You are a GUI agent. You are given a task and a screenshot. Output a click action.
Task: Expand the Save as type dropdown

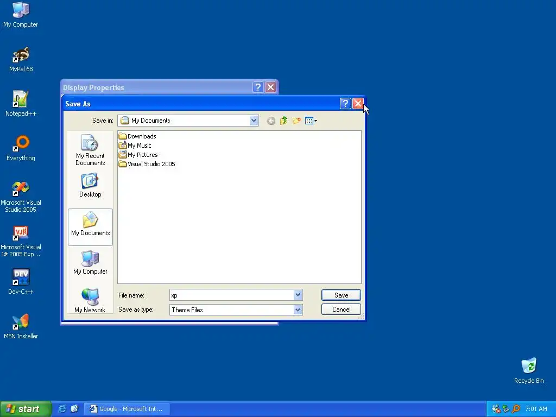[x=298, y=309]
